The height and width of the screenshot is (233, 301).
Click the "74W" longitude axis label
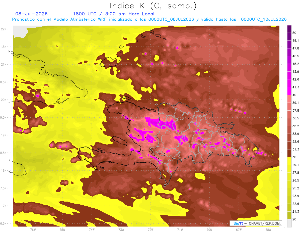coord(92,230)
